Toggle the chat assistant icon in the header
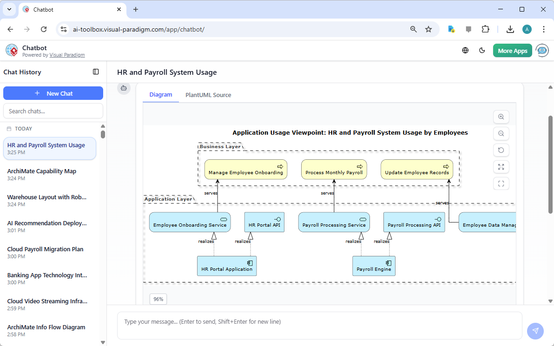 pyautogui.click(x=542, y=50)
